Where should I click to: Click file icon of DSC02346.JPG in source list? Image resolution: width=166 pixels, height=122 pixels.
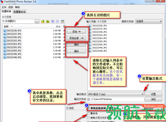pyautogui.click(x=5, y=37)
